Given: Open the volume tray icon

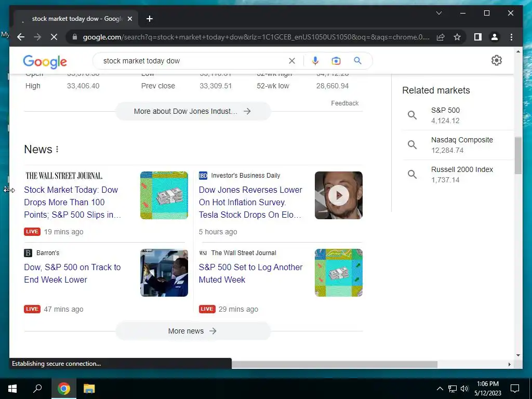Looking at the screenshot, I should point(464,389).
